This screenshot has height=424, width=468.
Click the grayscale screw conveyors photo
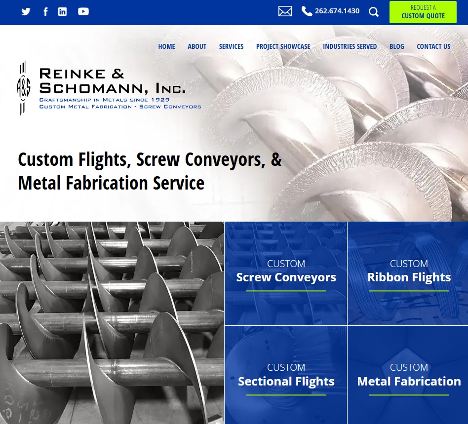coord(112,323)
